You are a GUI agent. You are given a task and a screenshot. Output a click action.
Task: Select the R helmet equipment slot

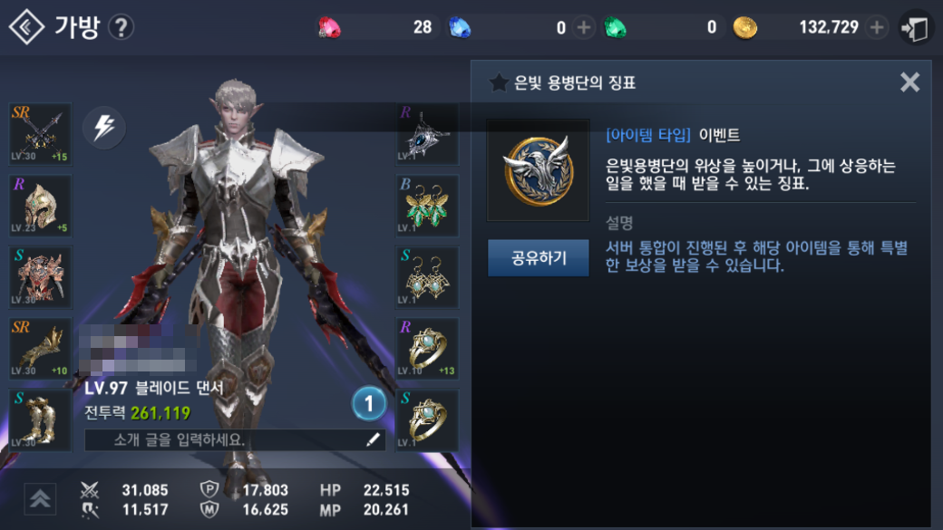[x=40, y=206]
